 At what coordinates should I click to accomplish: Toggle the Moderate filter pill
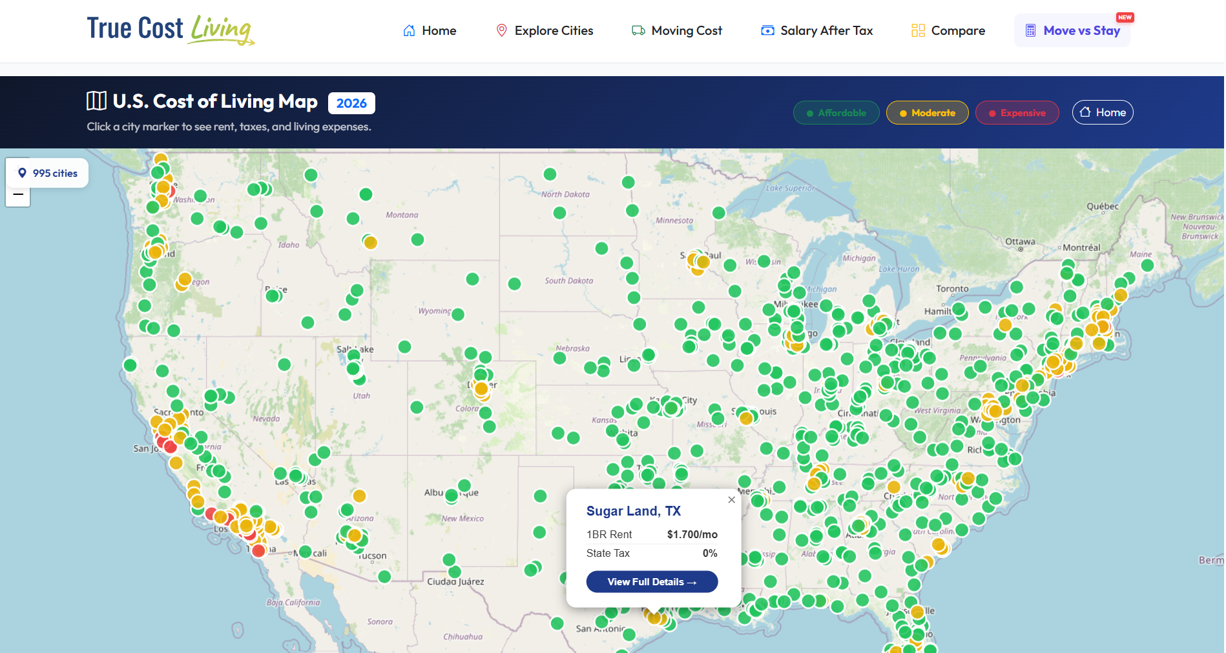pyautogui.click(x=927, y=112)
